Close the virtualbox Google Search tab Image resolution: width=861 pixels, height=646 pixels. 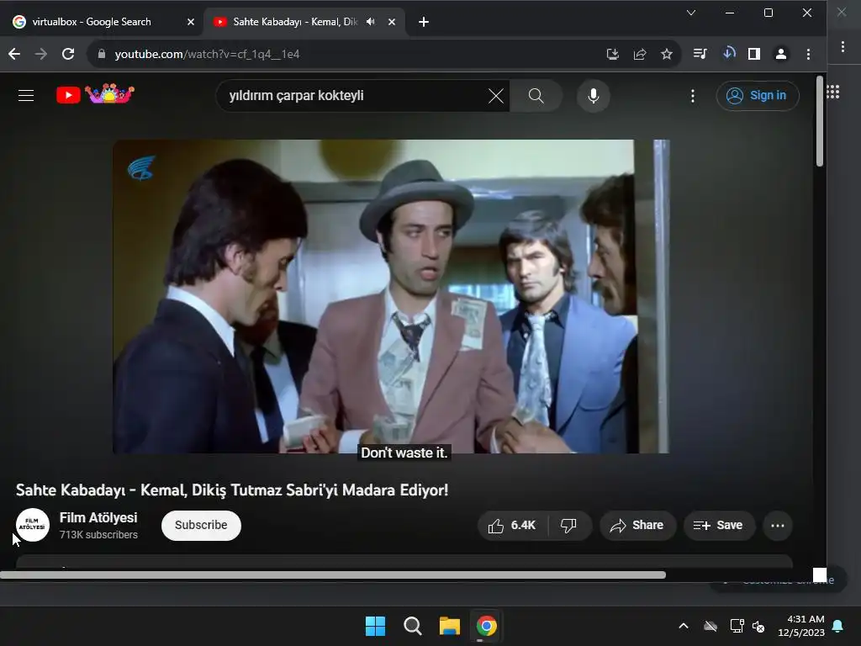(x=191, y=22)
